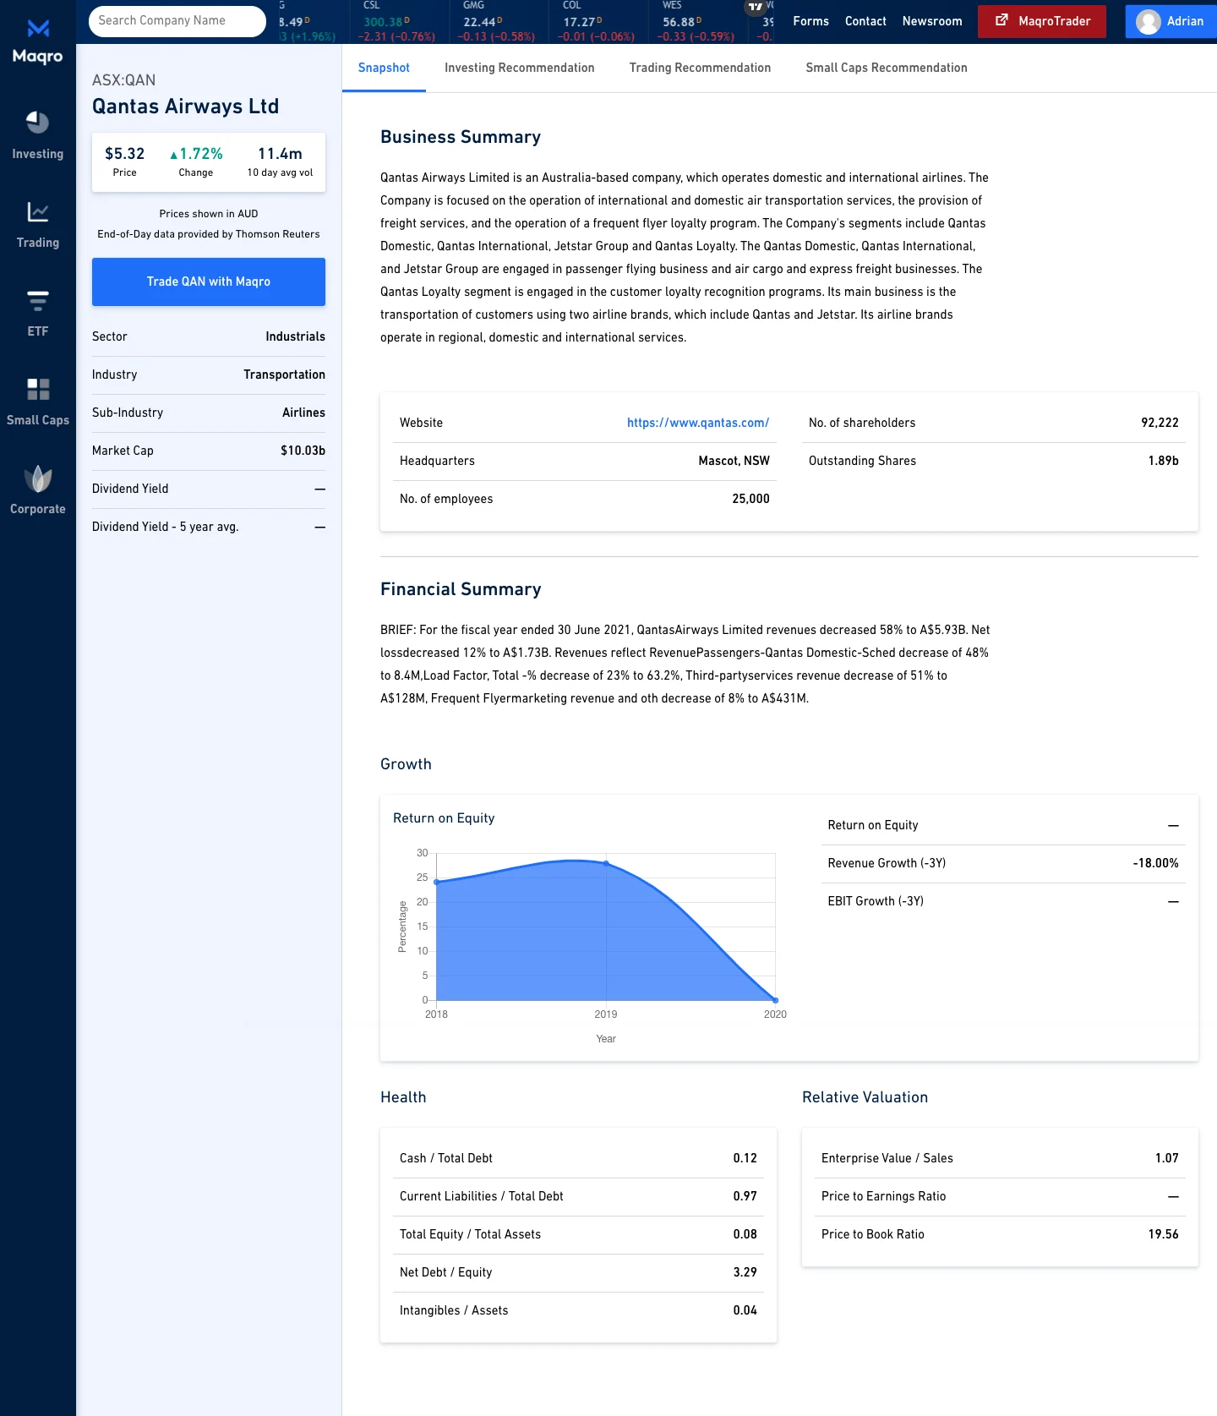Viewport: 1217px width, 1416px height.
Task: Click the WES ticker quote
Action: click(697, 22)
